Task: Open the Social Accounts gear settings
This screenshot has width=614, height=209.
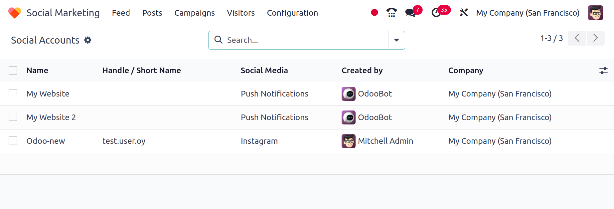Action: click(88, 40)
